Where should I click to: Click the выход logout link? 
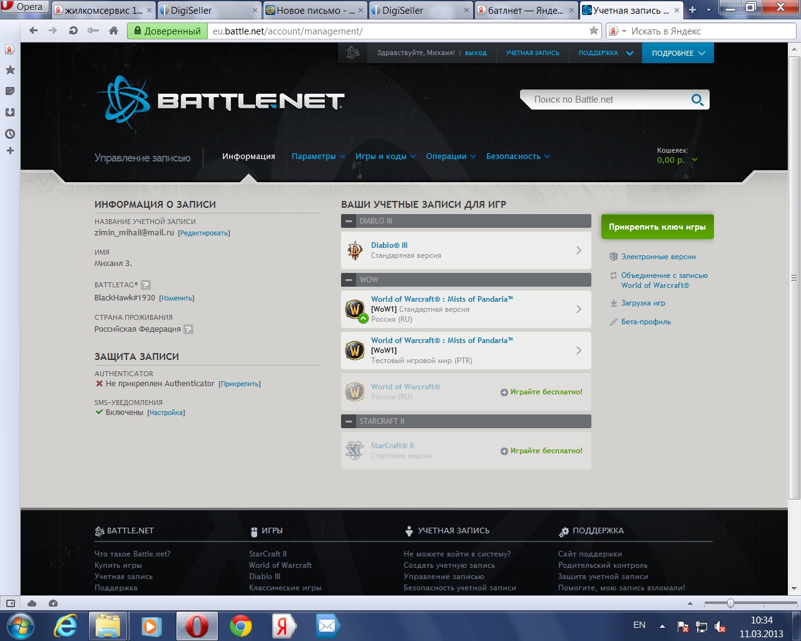[476, 53]
